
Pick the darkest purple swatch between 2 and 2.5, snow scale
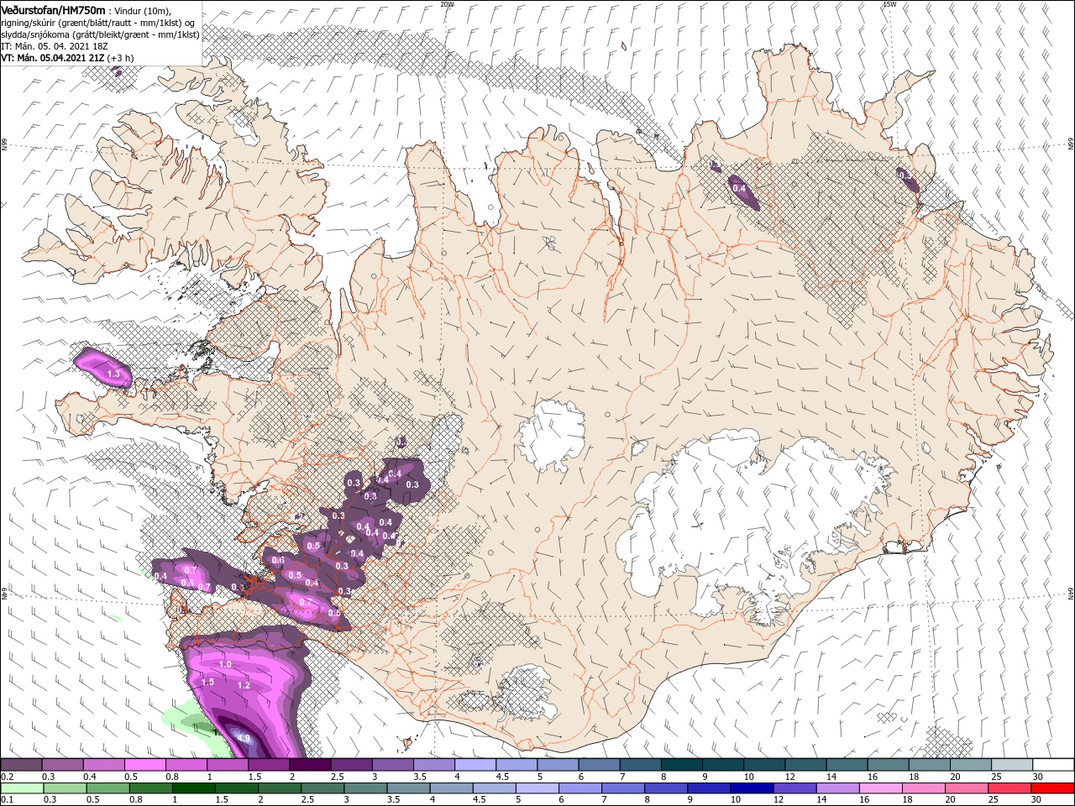pos(310,765)
